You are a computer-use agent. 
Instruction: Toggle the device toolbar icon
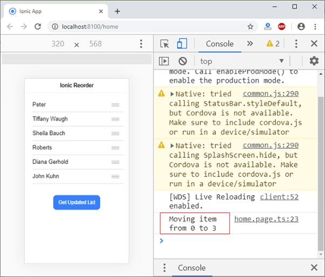(x=182, y=44)
